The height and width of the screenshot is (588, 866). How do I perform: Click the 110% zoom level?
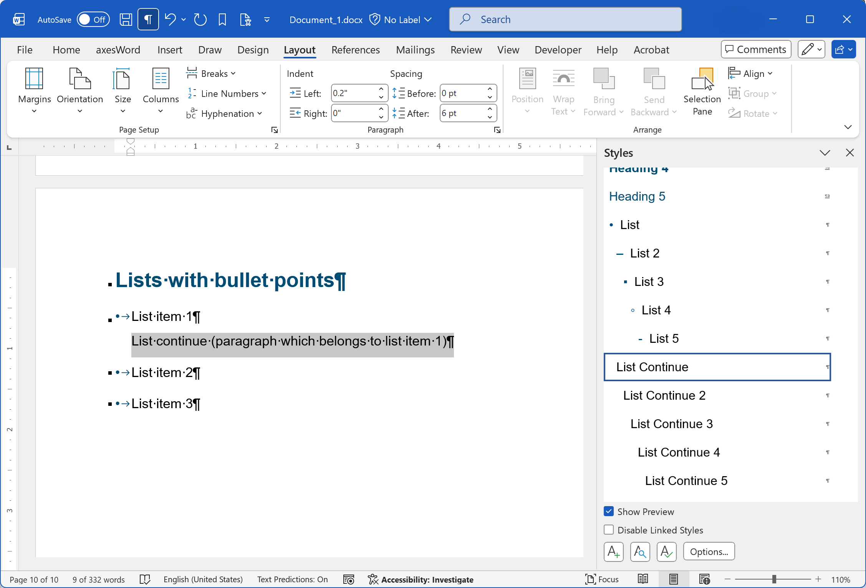pos(840,579)
